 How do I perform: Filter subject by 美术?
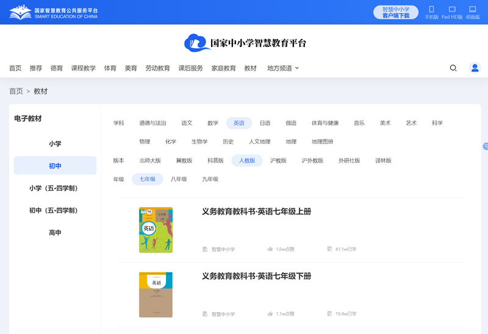click(x=386, y=123)
